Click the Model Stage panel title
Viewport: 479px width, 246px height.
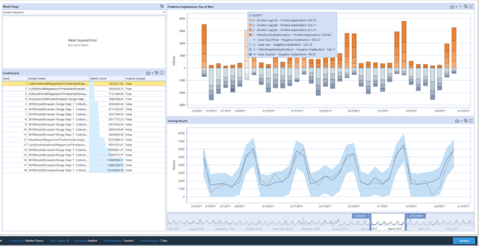point(10,7)
